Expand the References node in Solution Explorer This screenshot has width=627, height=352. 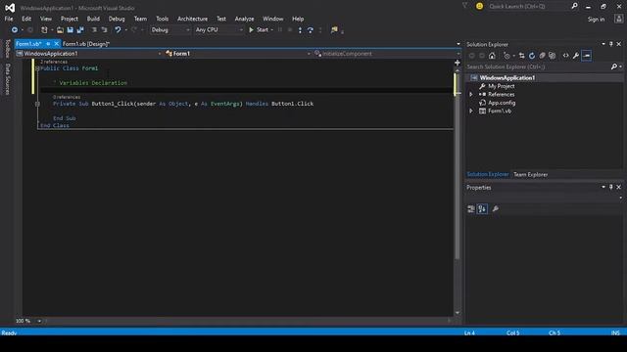(x=471, y=95)
